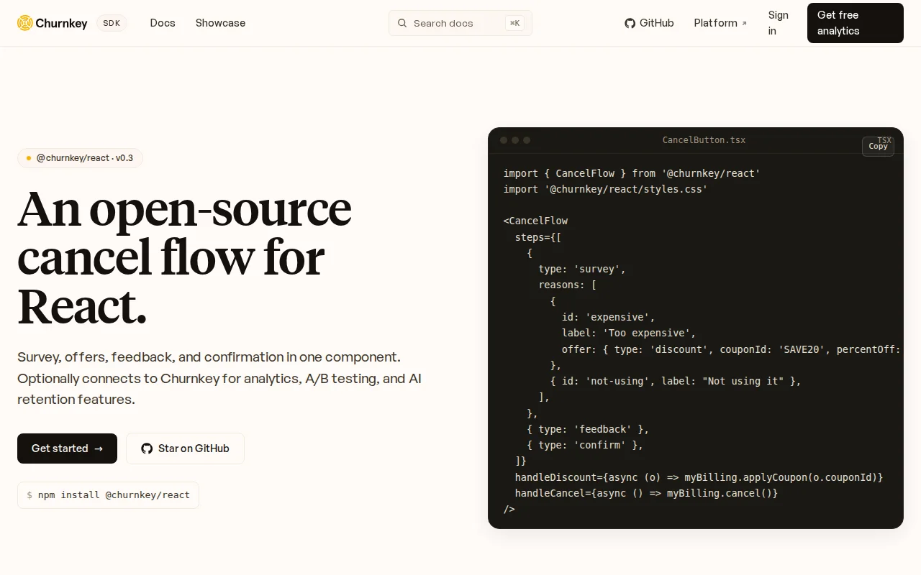Click the Survey, offers, feedback description paragraph
The width and height of the screenshot is (921, 575).
219,378
